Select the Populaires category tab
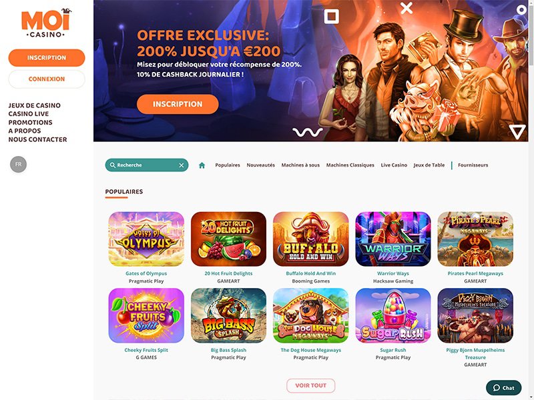534x400 pixels. click(x=228, y=165)
